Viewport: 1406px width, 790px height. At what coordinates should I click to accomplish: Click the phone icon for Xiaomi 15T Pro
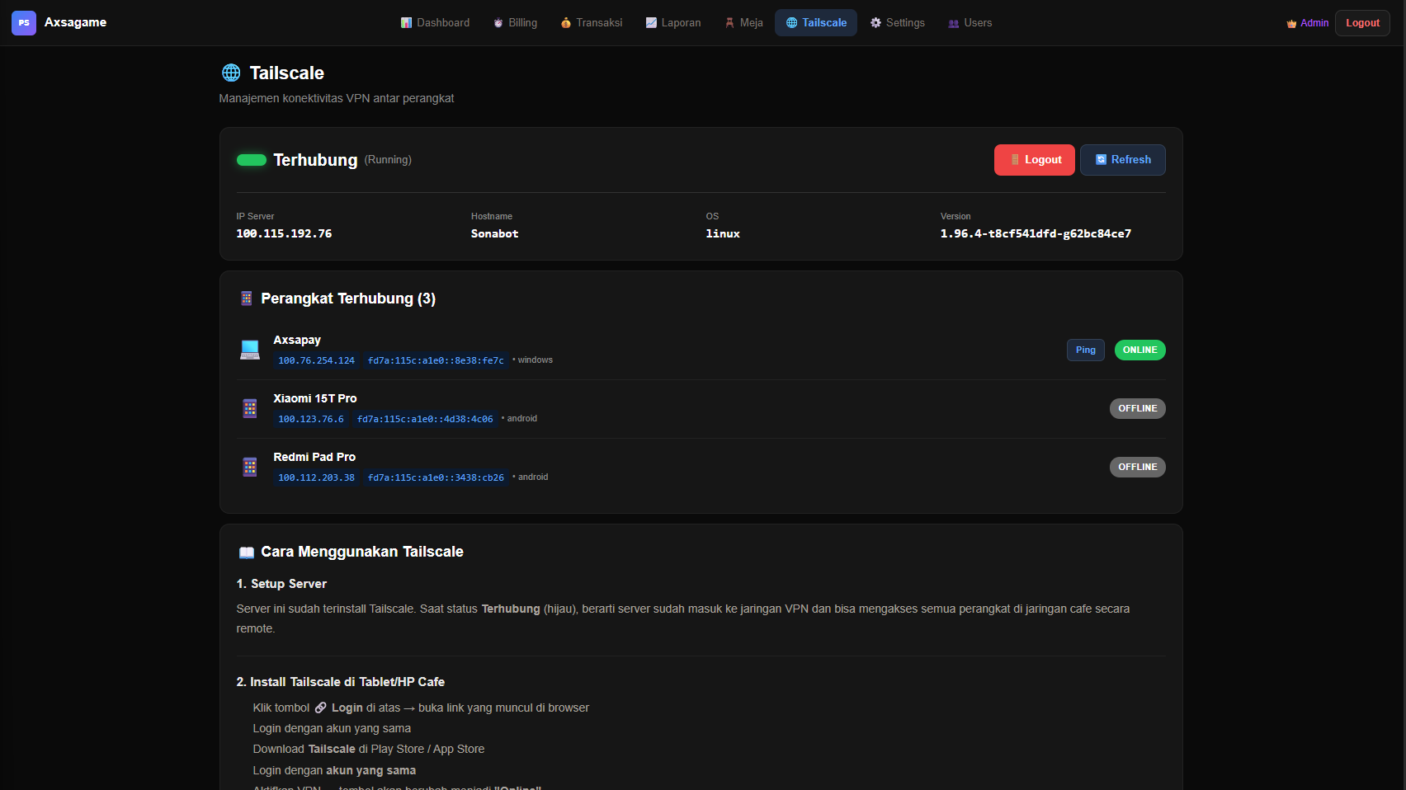click(250, 408)
